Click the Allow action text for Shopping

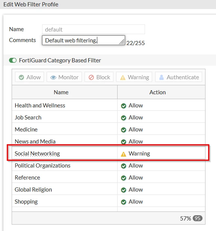tap(136, 202)
